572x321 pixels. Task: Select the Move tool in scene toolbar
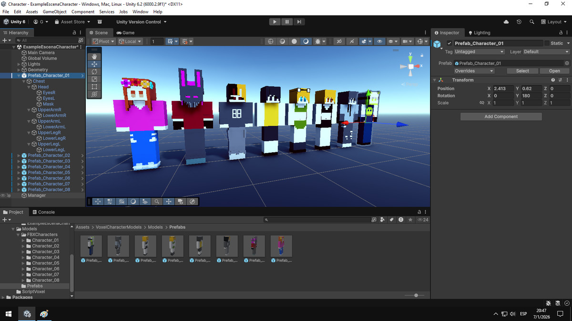point(94,64)
